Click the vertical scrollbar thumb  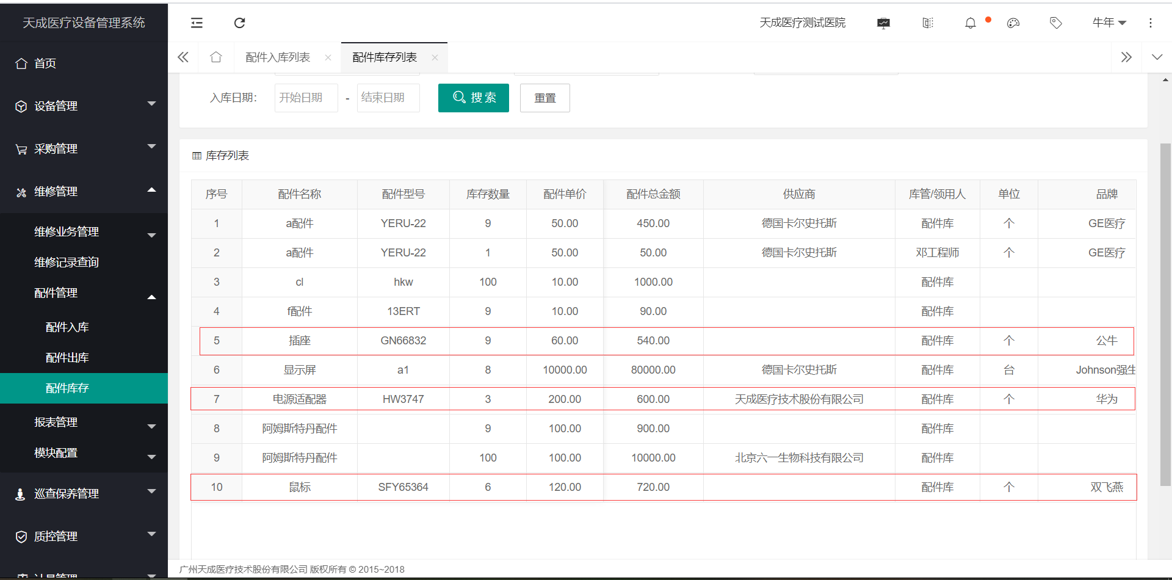tap(1165, 314)
